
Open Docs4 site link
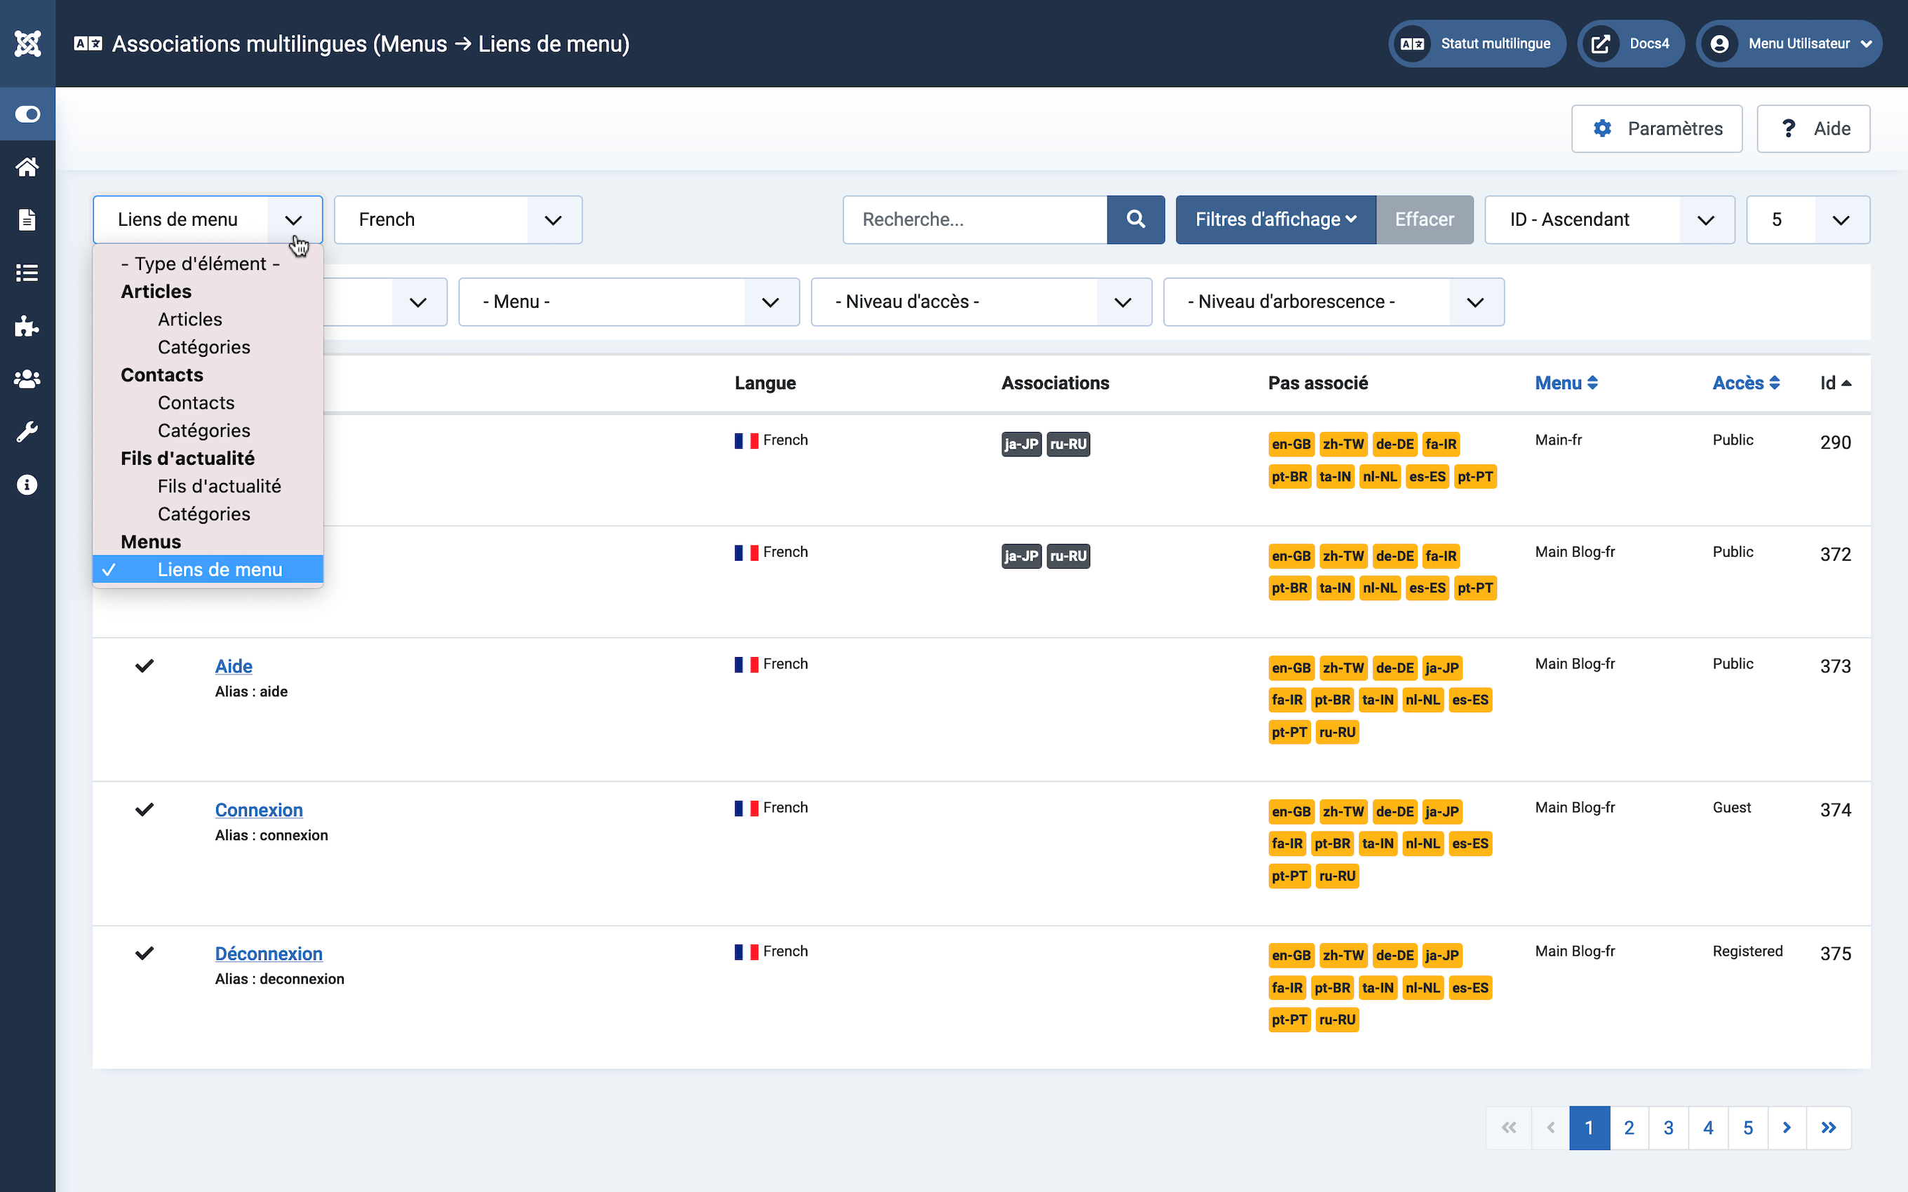1630,43
